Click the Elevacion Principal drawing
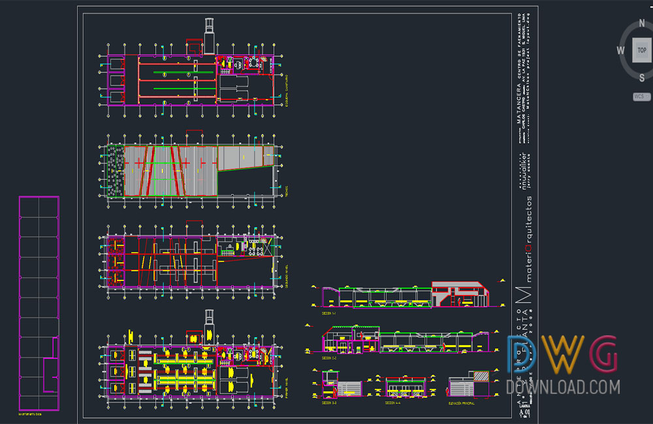The image size is (653, 424). pos(469,386)
